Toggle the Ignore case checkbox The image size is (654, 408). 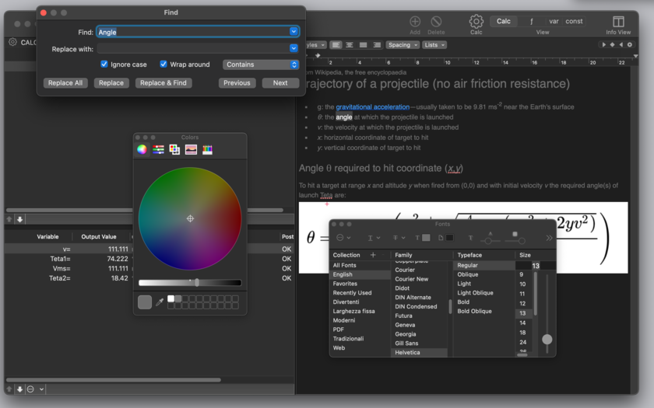104,64
